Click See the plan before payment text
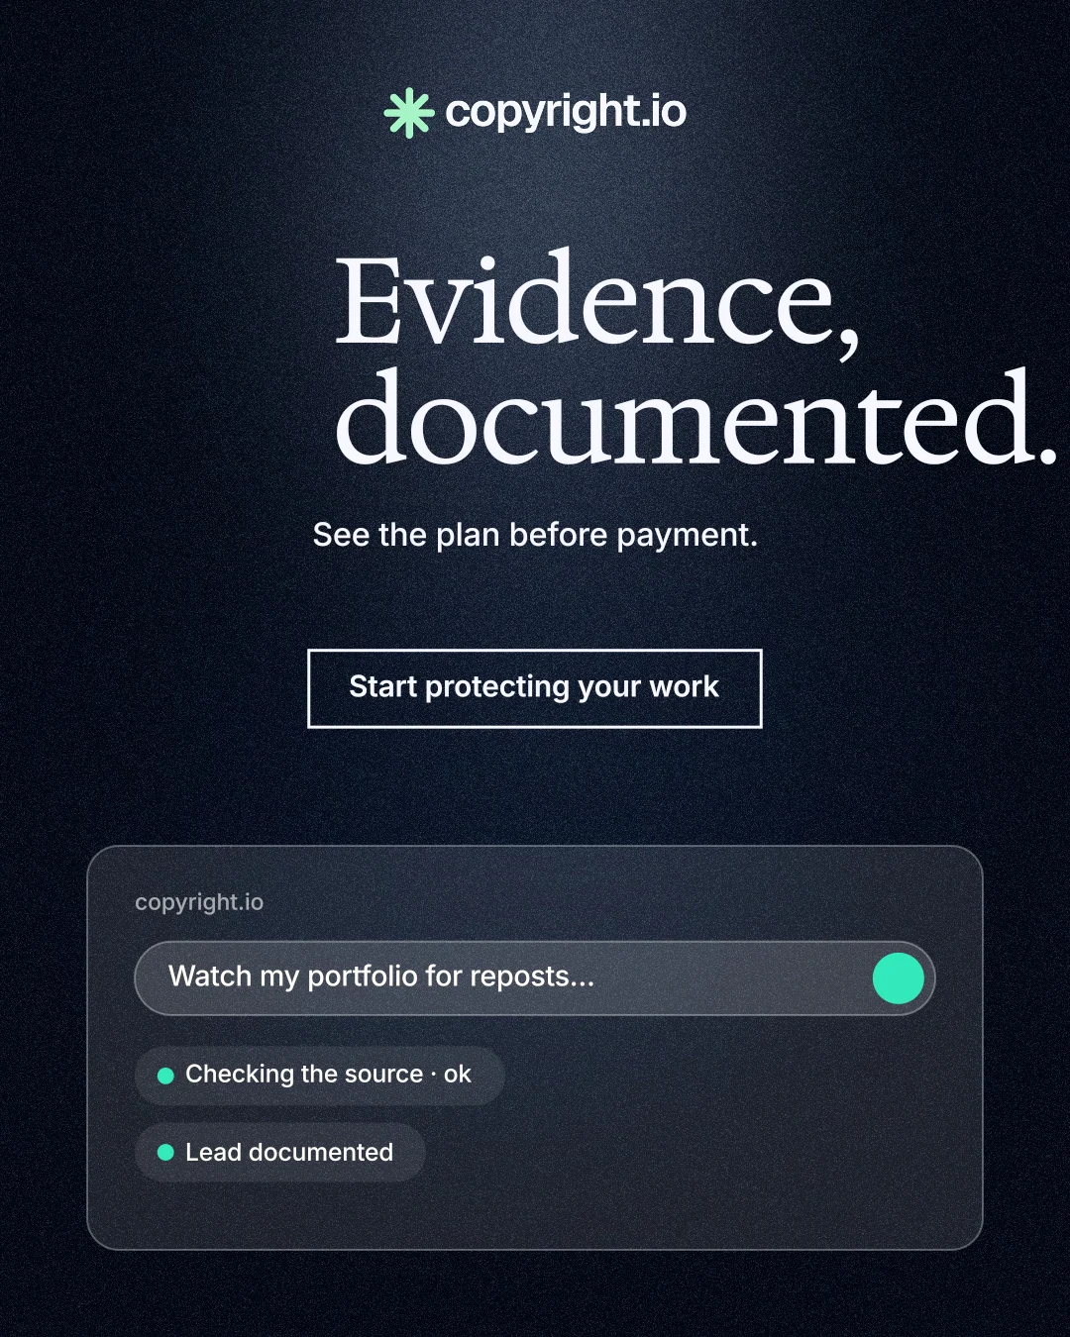 (535, 535)
